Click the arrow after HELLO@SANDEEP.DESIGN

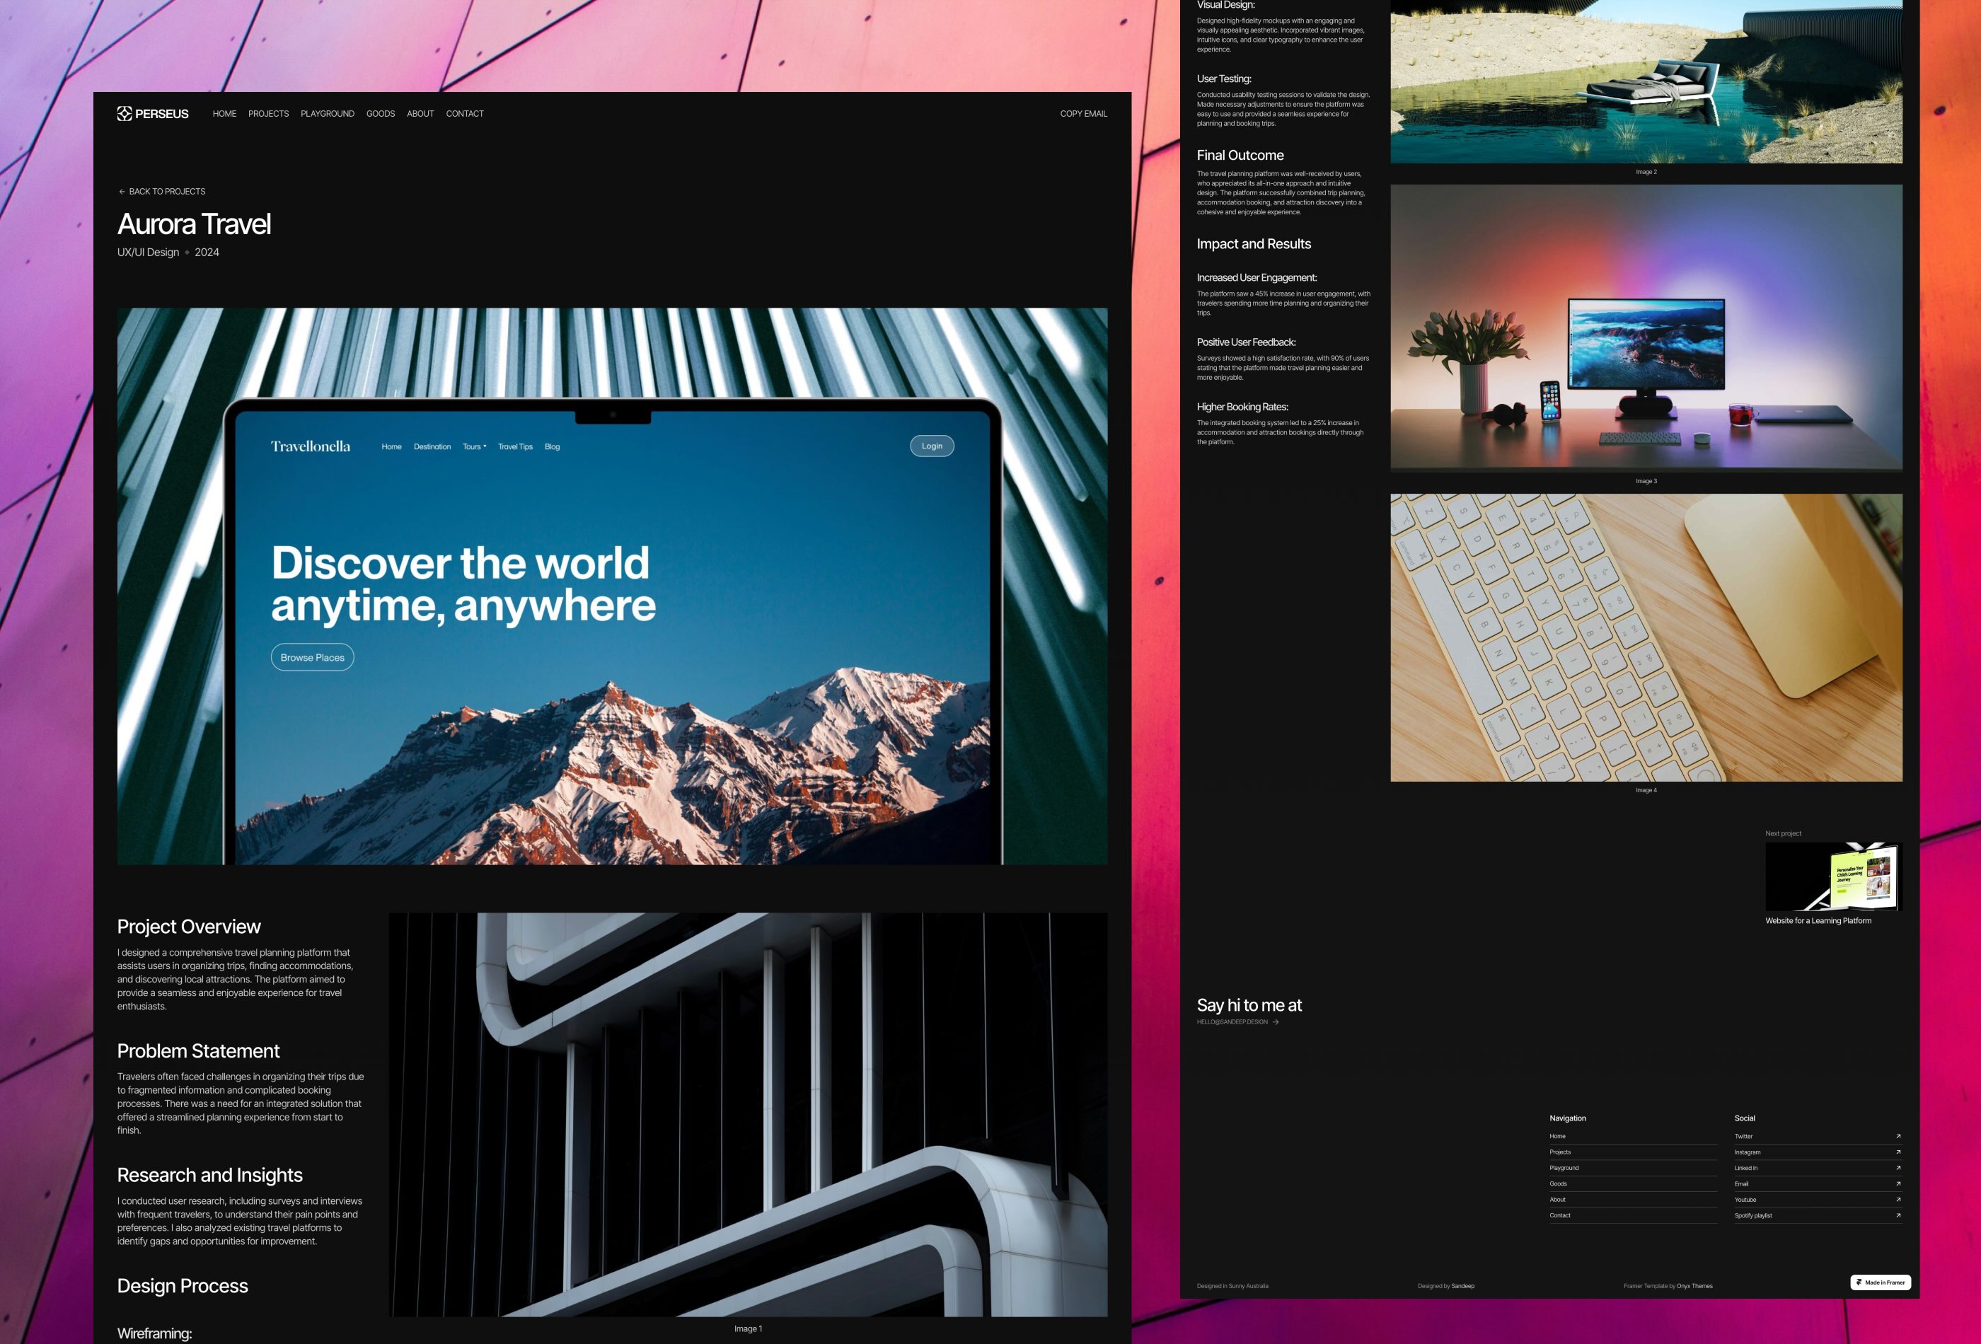tap(1277, 1023)
